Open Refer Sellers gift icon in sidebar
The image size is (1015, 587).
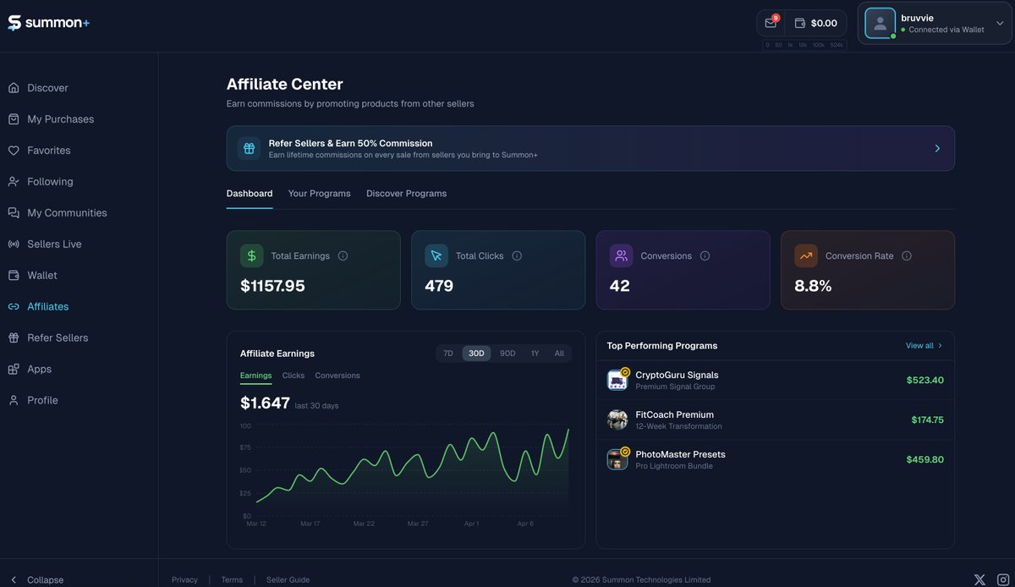click(14, 338)
